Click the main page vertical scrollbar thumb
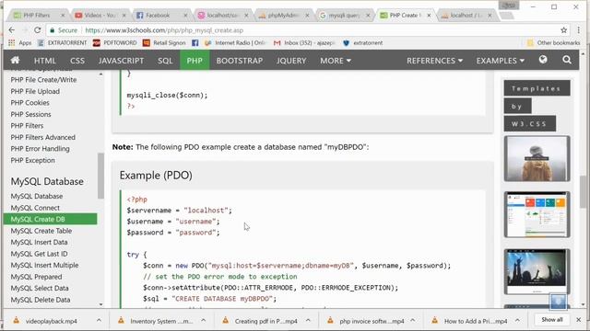 [x=583, y=192]
